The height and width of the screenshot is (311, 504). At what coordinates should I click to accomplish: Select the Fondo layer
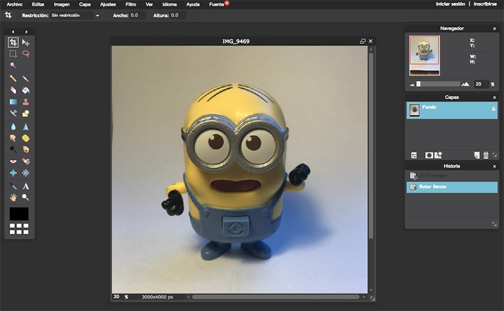(x=452, y=111)
